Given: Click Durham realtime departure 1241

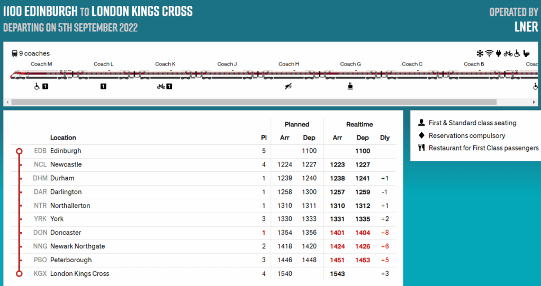Looking at the screenshot, I should [x=363, y=178].
